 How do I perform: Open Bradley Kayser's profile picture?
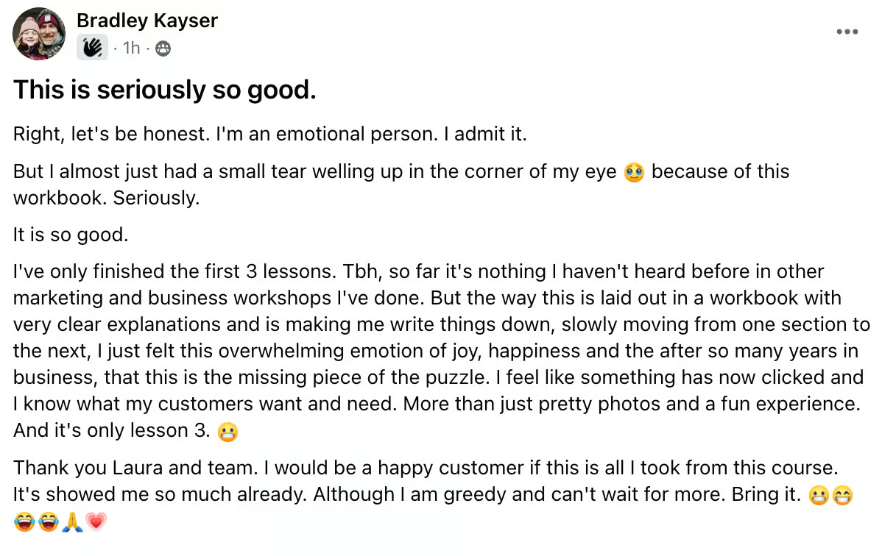coord(39,34)
